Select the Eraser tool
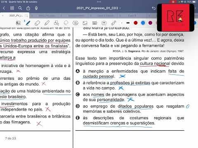198x148 pixels. point(37,23)
